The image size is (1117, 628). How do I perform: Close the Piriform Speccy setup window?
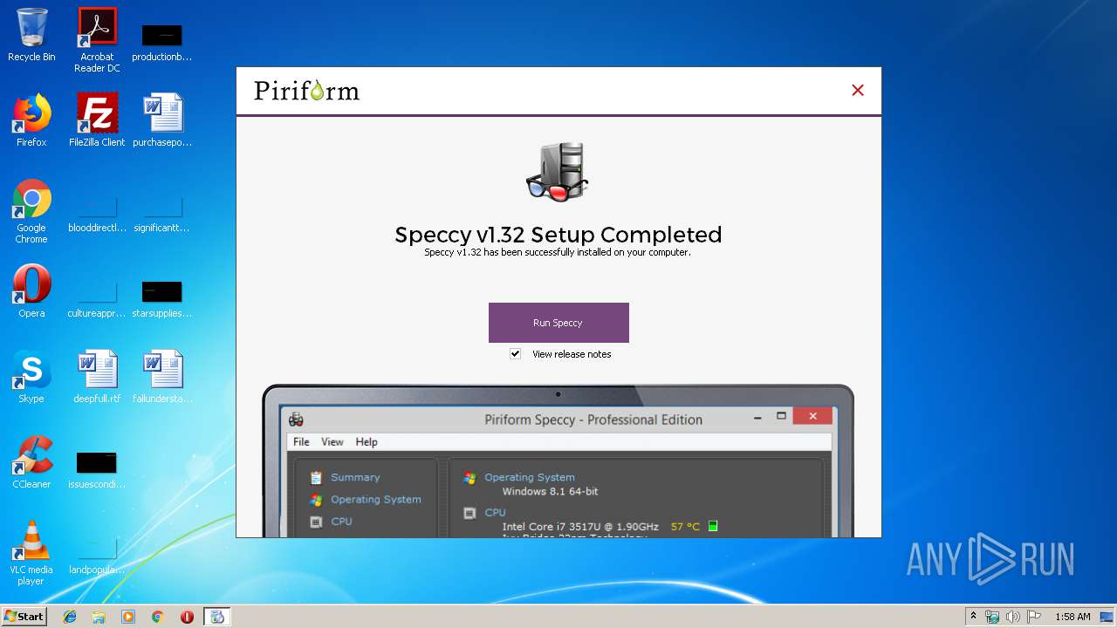tap(858, 90)
